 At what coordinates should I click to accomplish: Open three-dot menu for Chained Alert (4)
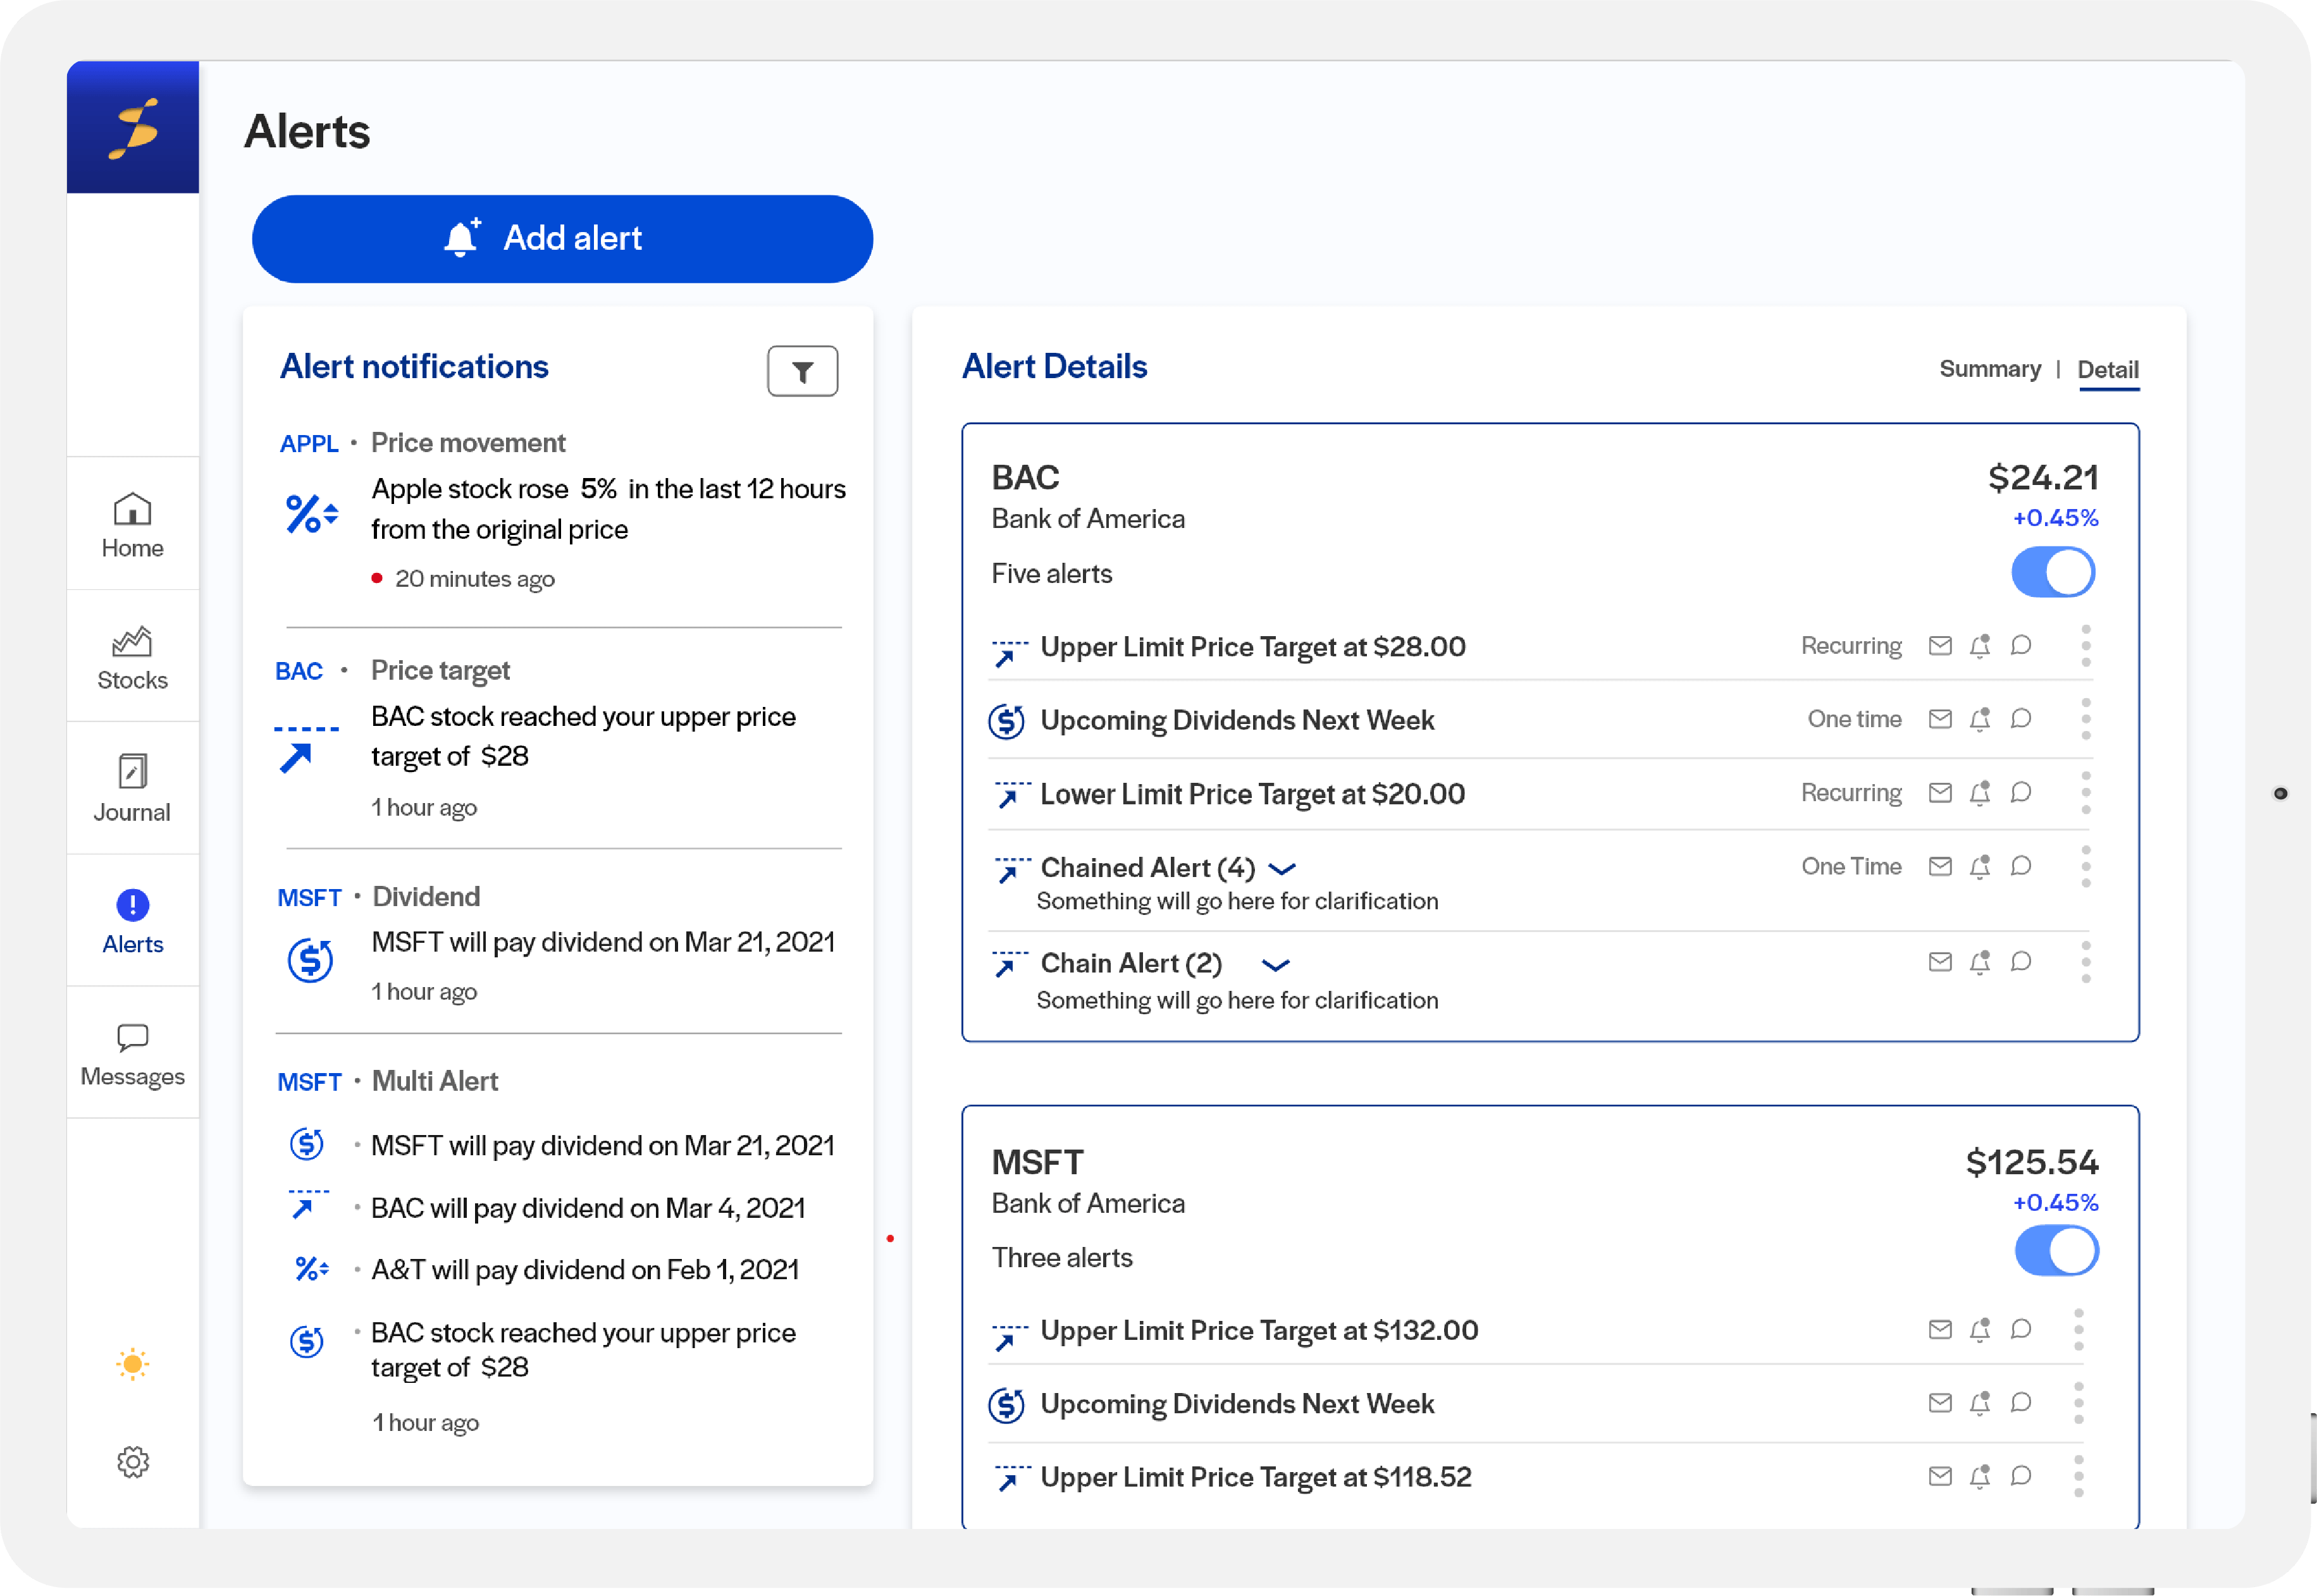pos(2086,866)
